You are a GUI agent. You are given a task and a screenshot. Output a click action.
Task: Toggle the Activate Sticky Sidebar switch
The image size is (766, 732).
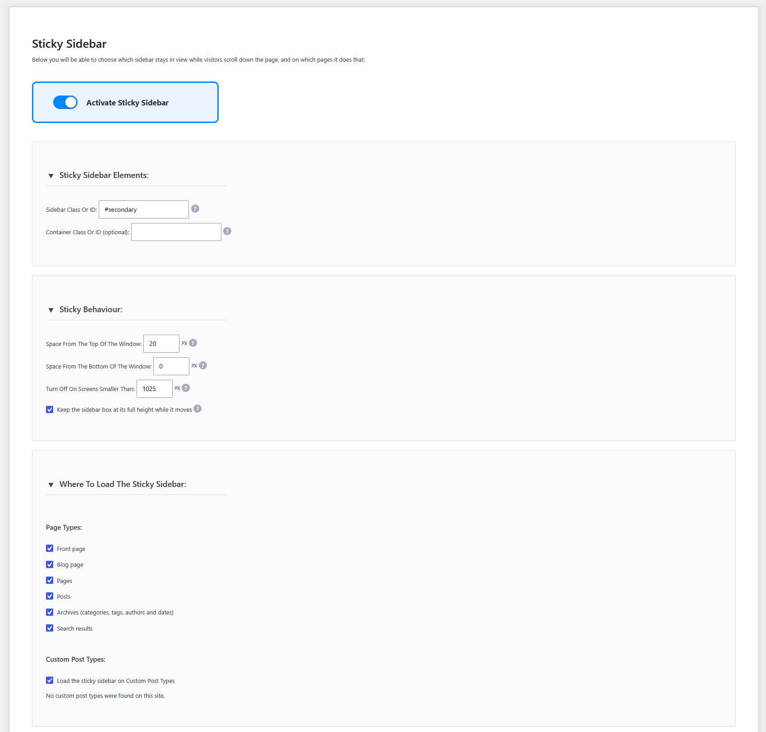65,102
